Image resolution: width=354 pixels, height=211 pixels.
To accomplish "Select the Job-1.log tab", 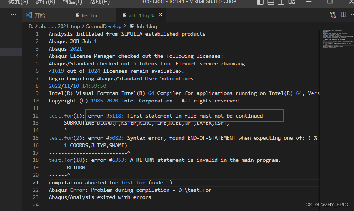I will (x=139, y=15).
